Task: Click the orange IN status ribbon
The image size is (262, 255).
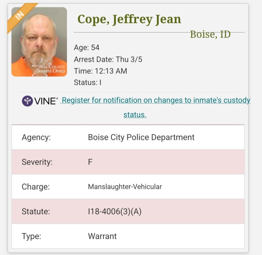Action: tap(20, 15)
